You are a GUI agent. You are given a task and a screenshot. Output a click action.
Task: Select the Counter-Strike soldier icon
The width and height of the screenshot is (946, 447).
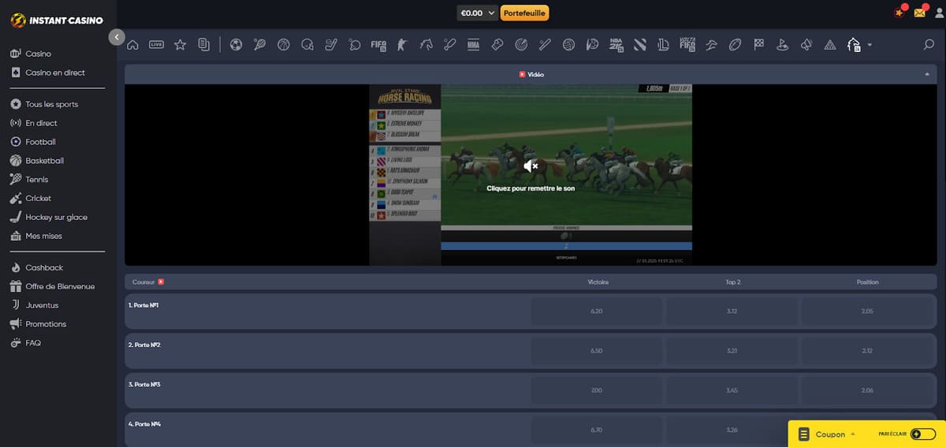tap(402, 45)
